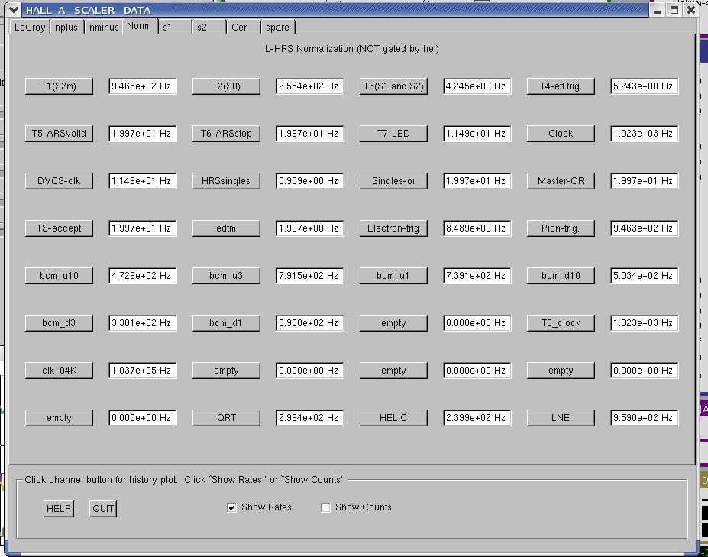Click the clk104K rate field 1.037e+05 Hz

[143, 371]
